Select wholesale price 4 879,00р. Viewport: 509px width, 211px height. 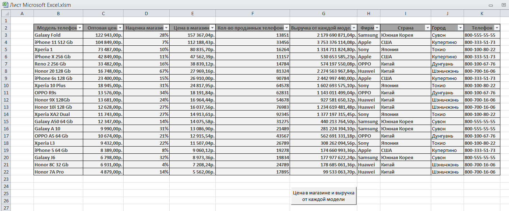103,172
